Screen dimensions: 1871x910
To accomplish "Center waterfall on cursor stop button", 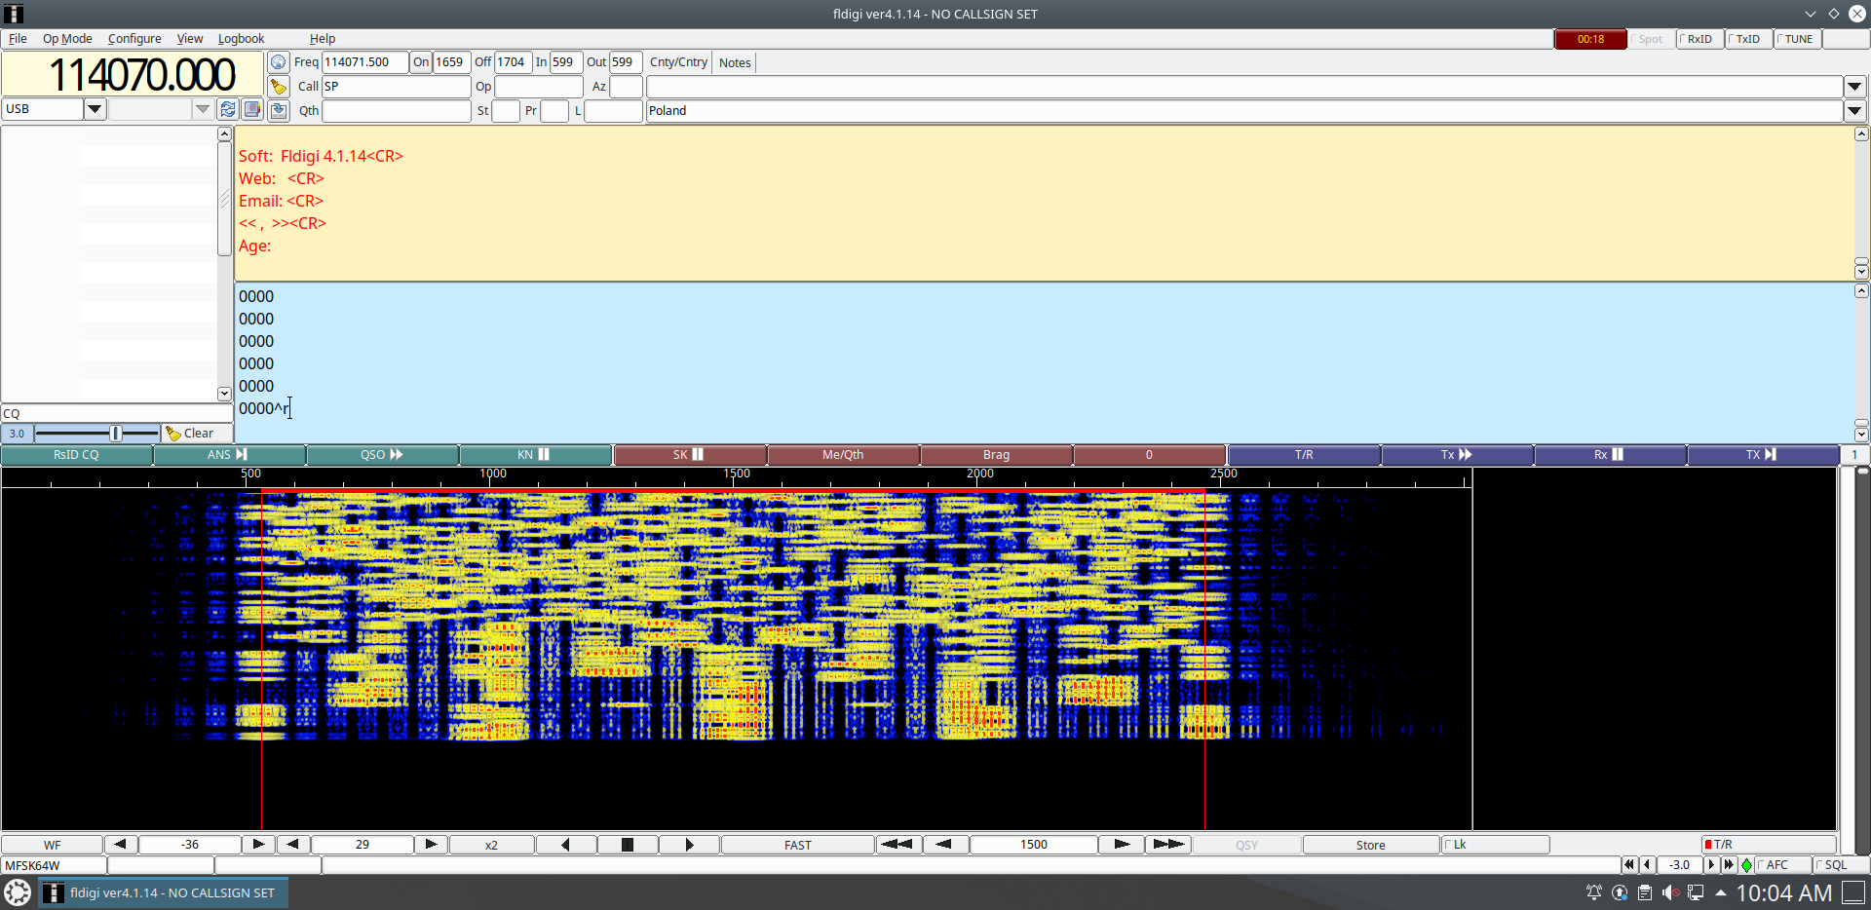I will tap(628, 845).
